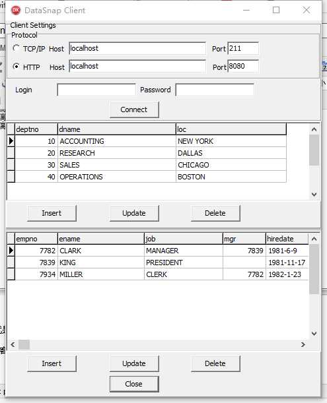Click Update button below employee grid
The image size is (327, 403).
[134, 363]
